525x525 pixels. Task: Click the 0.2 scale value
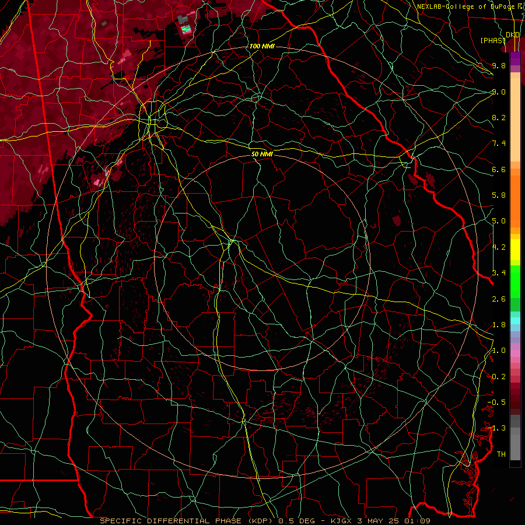pyautogui.click(x=499, y=377)
